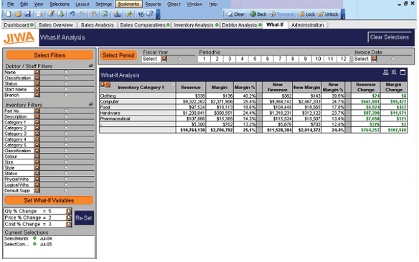Switch to the Debtor Analysis tab
The width and height of the screenshot is (419, 262).
tap(241, 25)
